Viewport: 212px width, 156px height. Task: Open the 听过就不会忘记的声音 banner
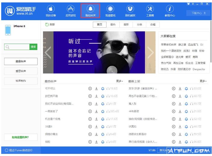[99, 52]
